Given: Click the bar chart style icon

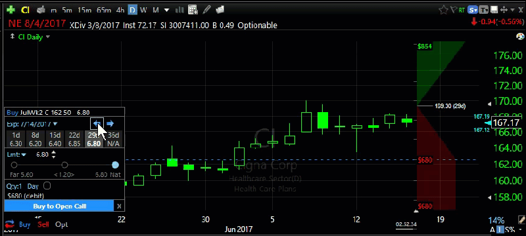Looking at the screenshot, I should pos(179,10).
